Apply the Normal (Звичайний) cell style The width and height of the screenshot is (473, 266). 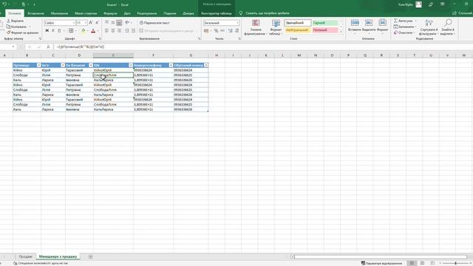[297, 23]
